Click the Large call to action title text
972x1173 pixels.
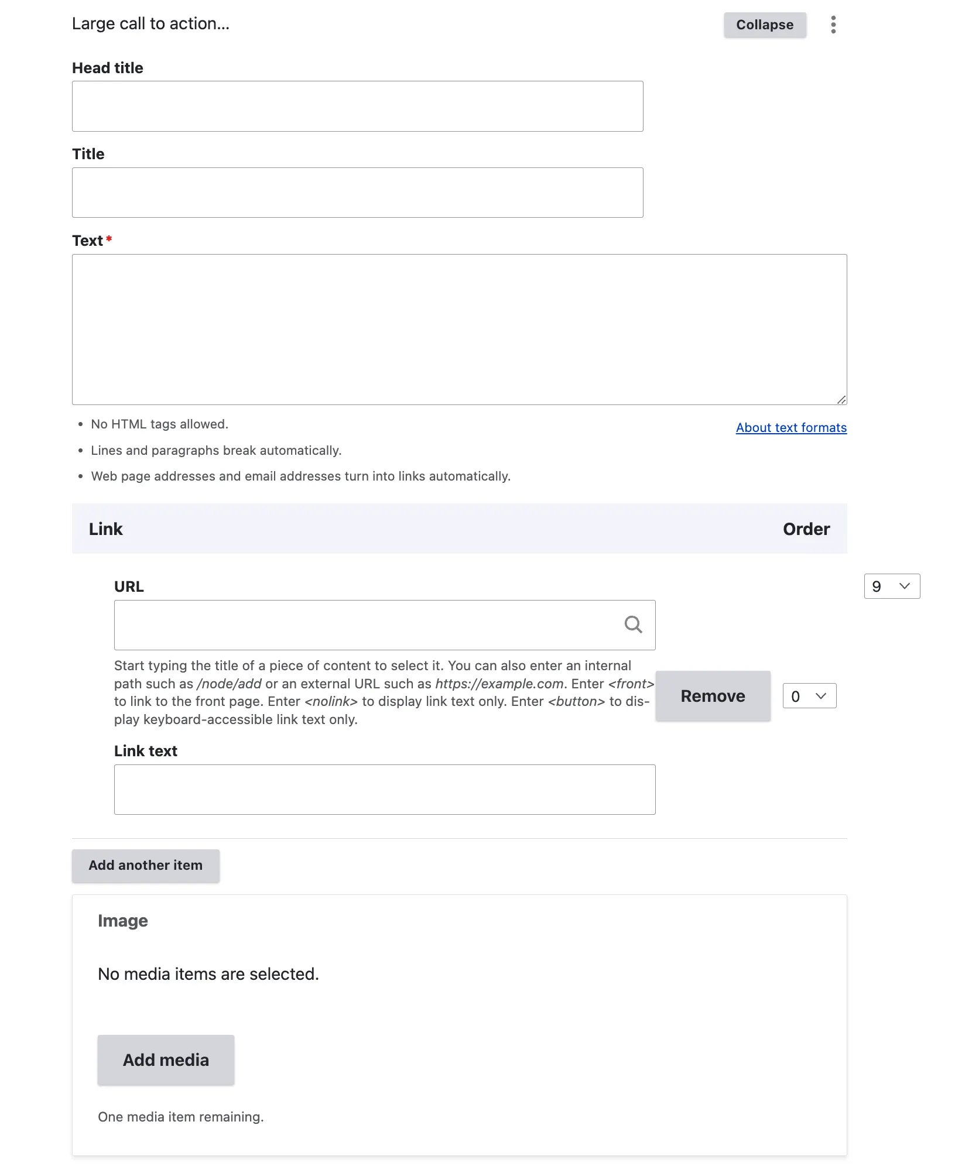[x=150, y=23]
